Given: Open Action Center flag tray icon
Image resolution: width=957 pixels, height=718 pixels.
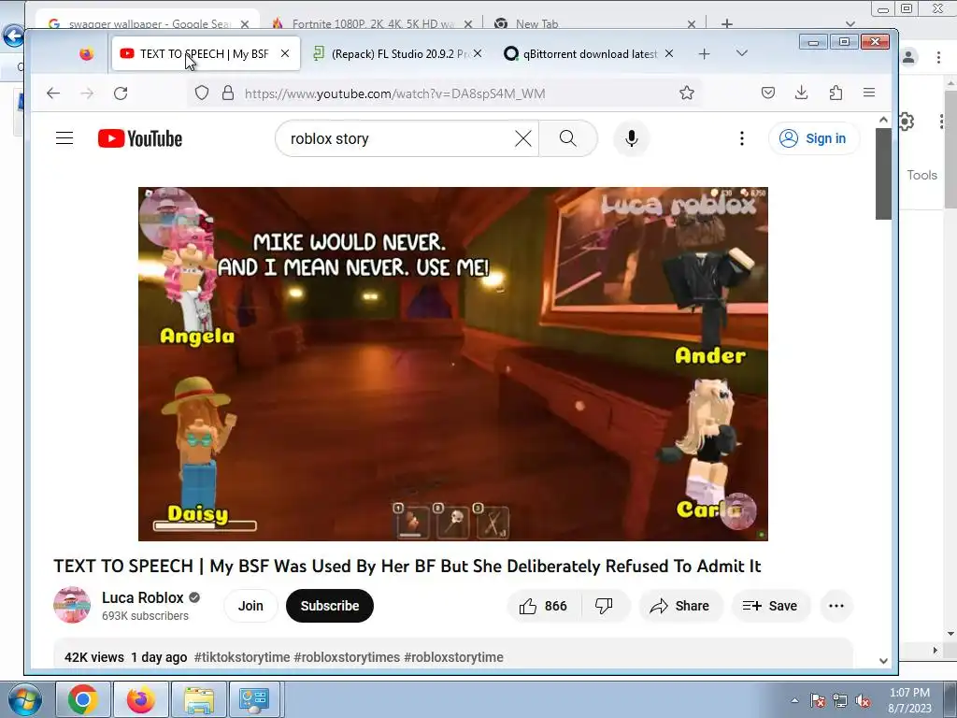Looking at the screenshot, I should (x=818, y=700).
